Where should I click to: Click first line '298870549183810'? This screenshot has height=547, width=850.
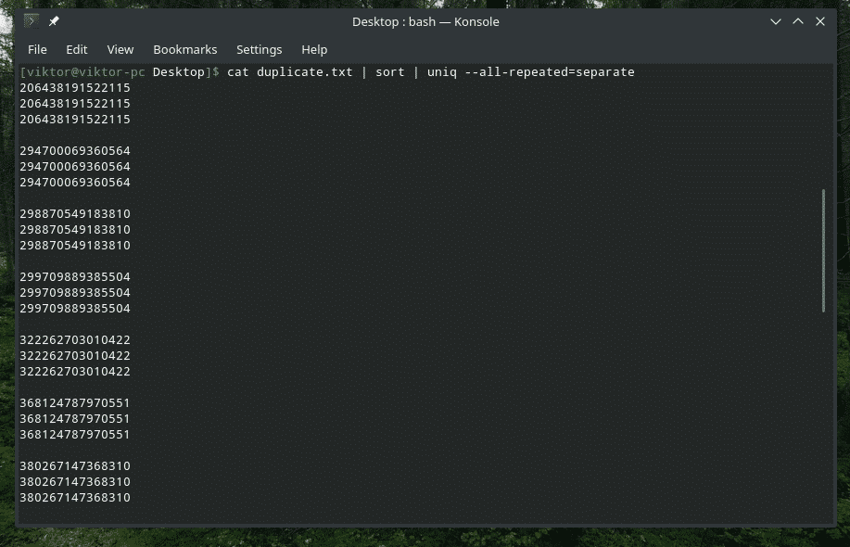(x=75, y=213)
